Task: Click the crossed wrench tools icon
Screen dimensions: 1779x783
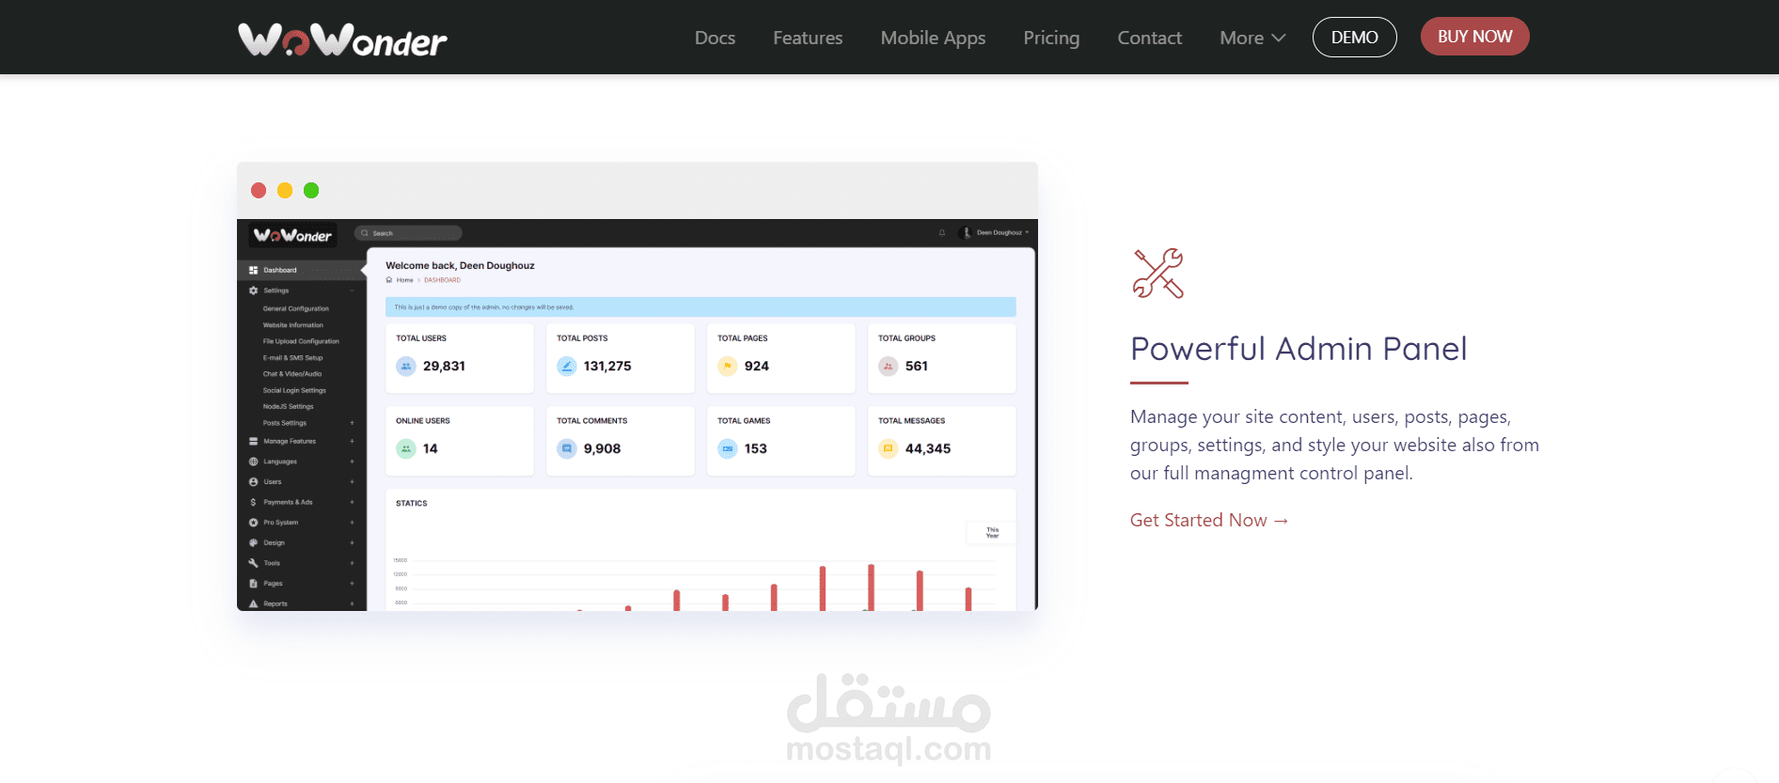Action: pos(1157,274)
